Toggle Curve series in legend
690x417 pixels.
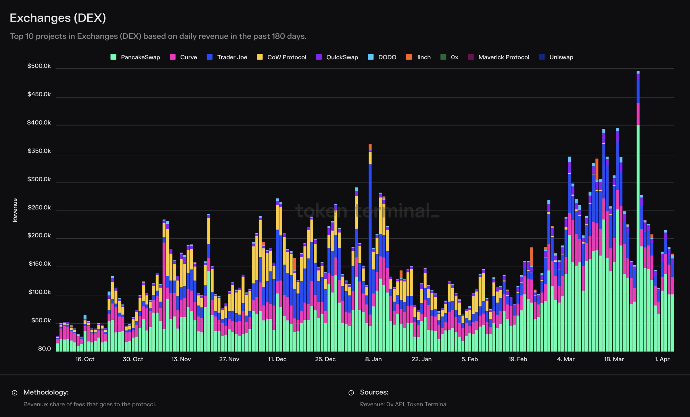coord(188,57)
